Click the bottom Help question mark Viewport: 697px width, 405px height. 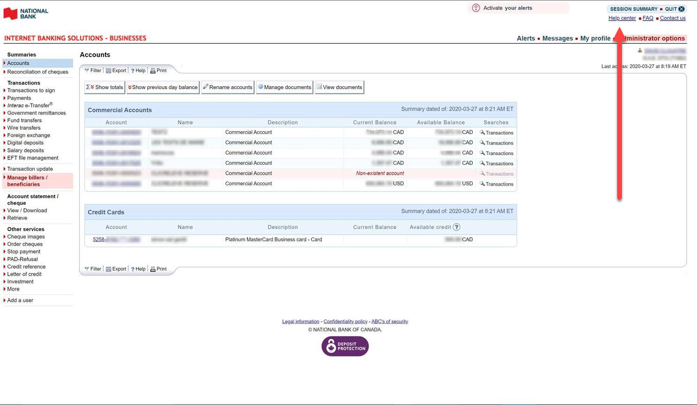click(133, 269)
